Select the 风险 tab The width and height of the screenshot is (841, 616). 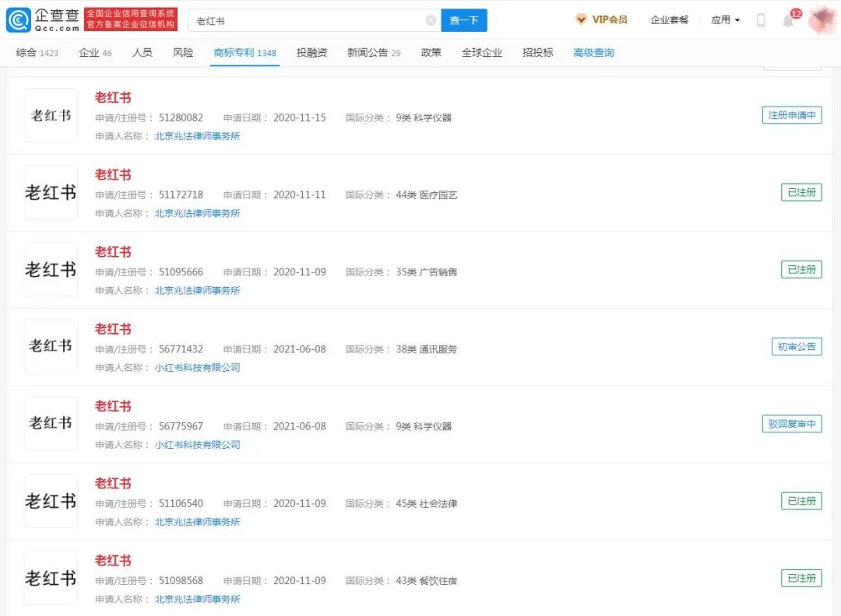pyautogui.click(x=183, y=53)
